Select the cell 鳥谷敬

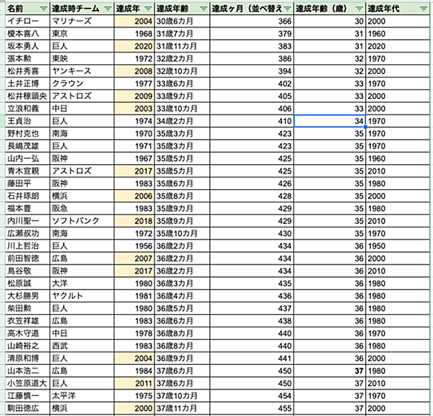(x=27, y=270)
